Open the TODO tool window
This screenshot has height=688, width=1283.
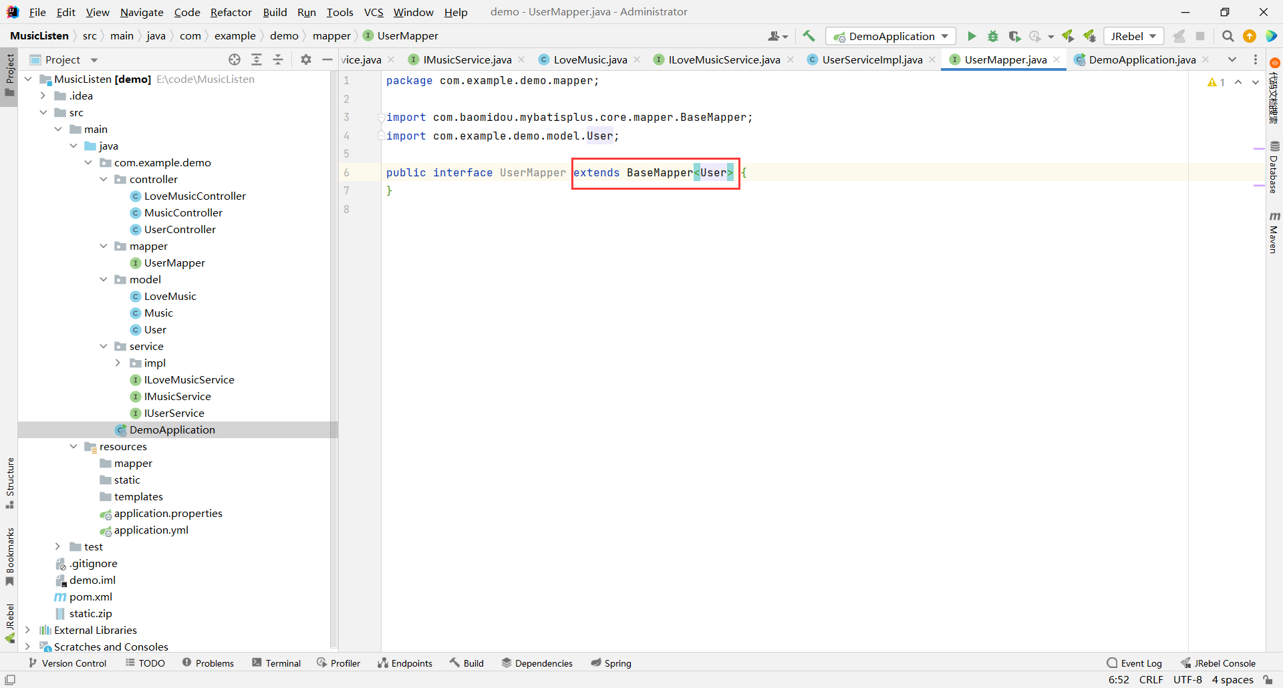[145, 663]
